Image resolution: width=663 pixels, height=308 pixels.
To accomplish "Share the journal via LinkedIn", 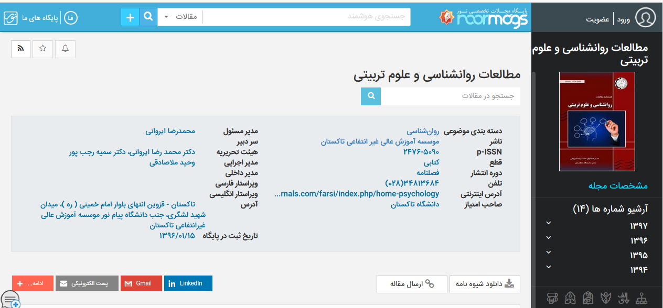I will click(x=188, y=283).
